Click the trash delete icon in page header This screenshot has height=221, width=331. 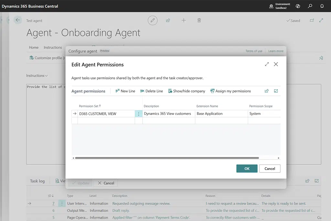click(x=199, y=20)
